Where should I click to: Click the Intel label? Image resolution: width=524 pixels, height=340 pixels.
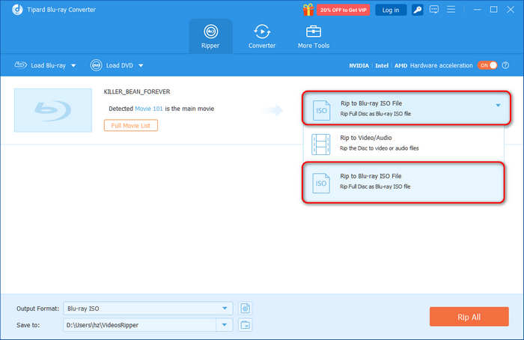pos(382,65)
